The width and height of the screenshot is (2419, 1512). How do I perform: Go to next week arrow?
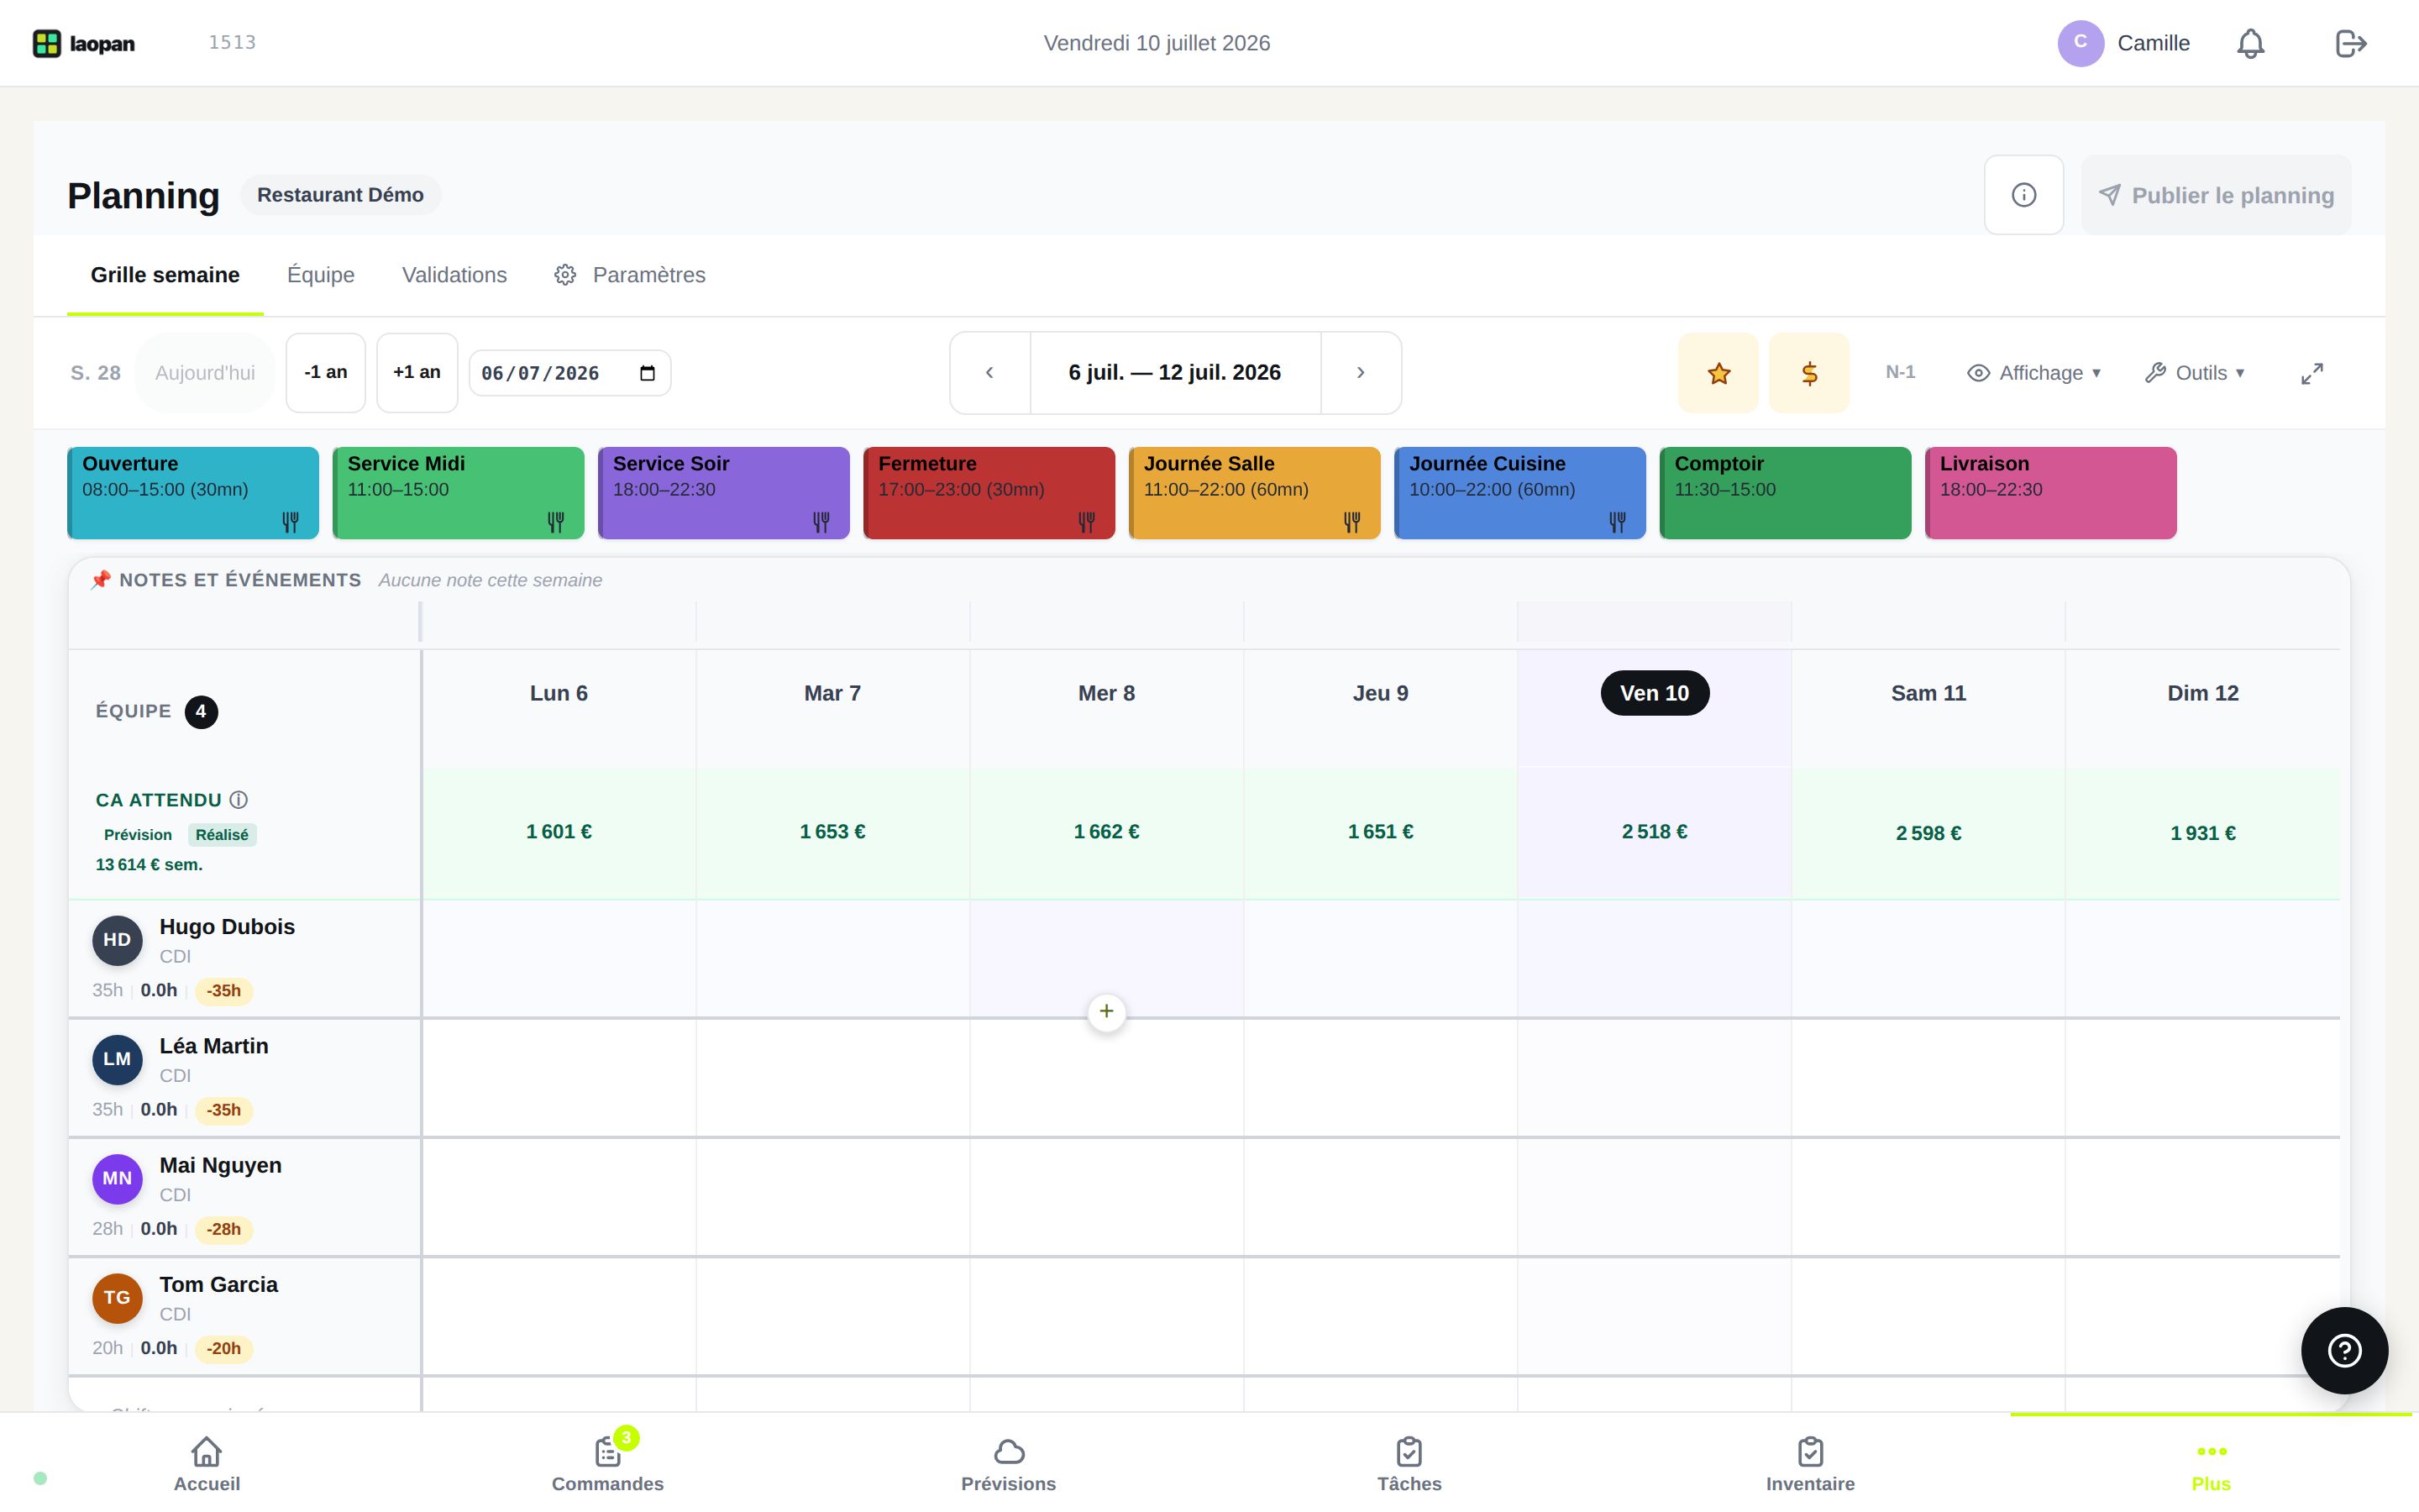1361,373
